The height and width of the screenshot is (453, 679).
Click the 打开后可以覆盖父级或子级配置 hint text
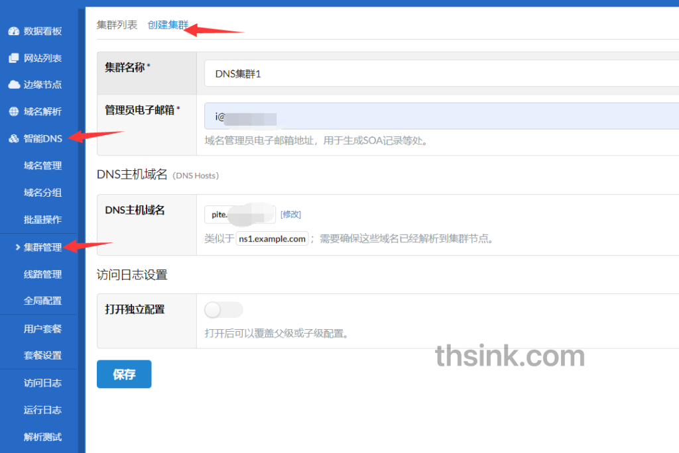(x=277, y=334)
